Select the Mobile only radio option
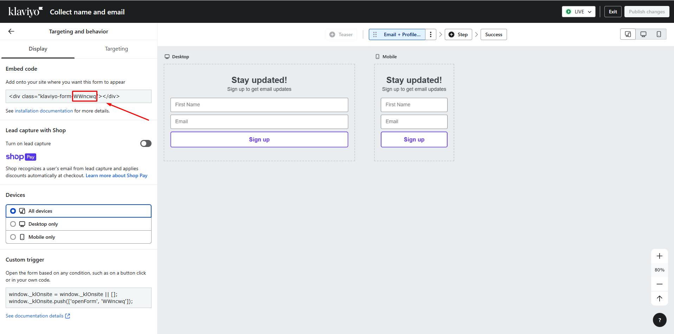The width and height of the screenshot is (674, 334). tap(13, 237)
